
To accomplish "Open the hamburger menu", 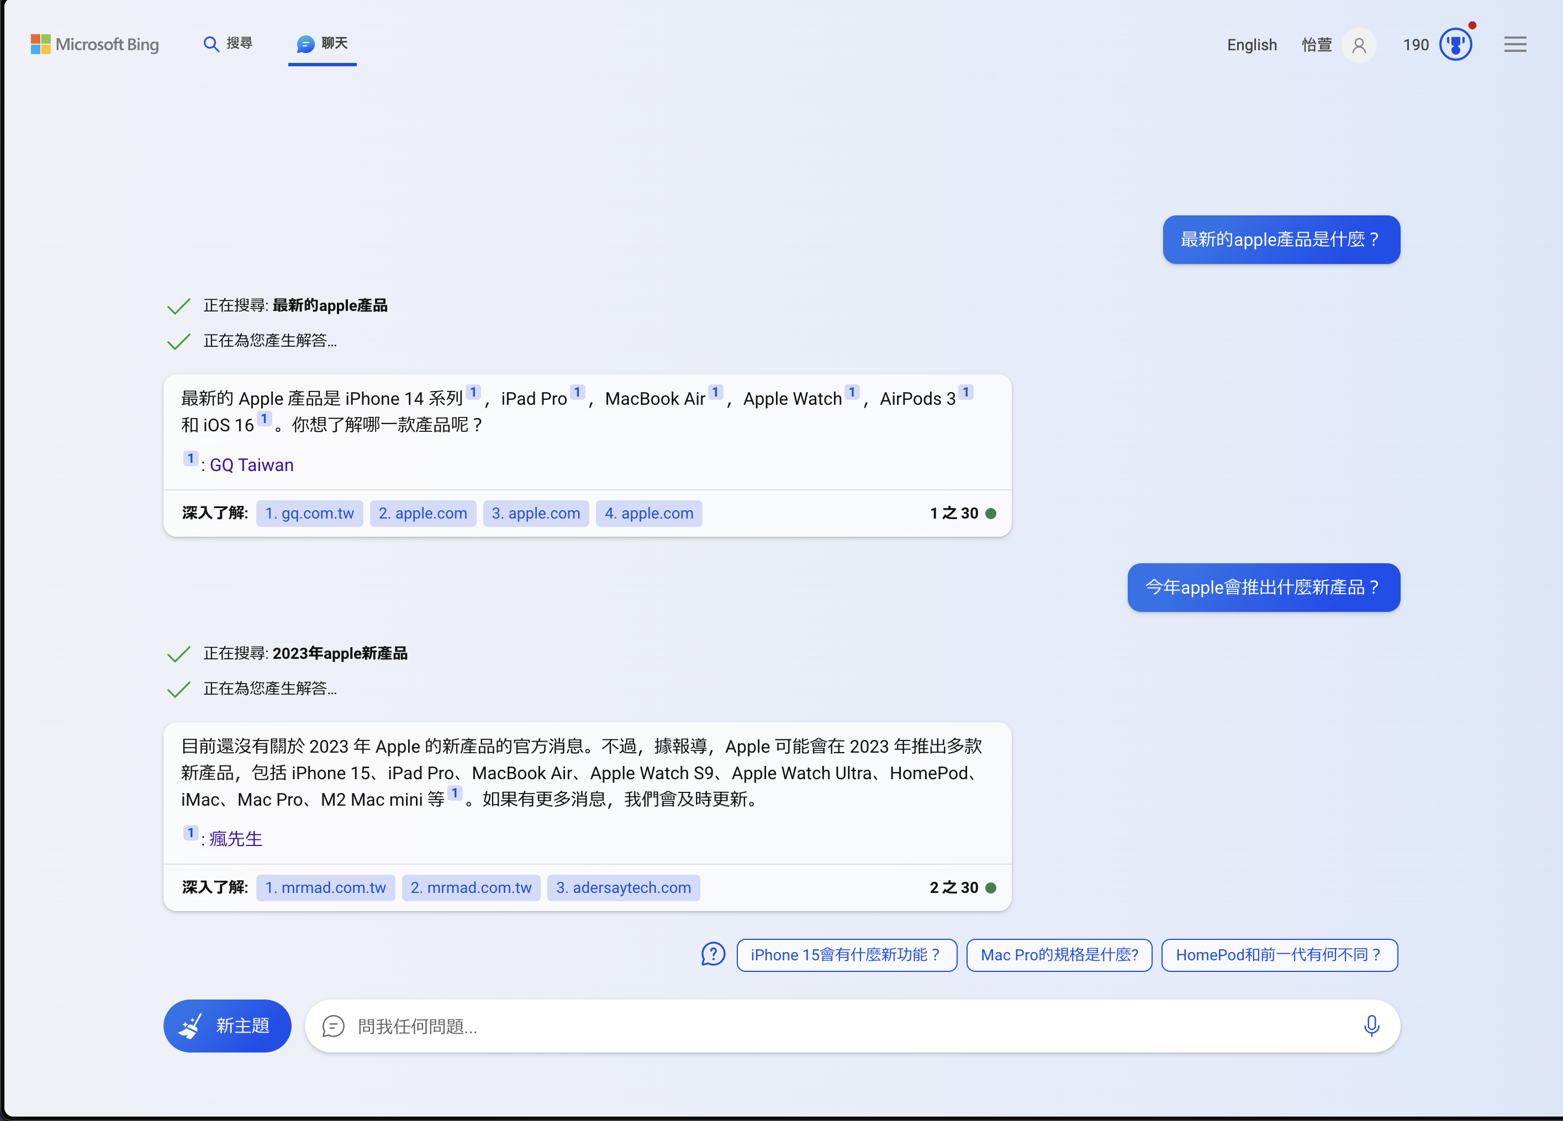I will click(x=1515, y=44).
